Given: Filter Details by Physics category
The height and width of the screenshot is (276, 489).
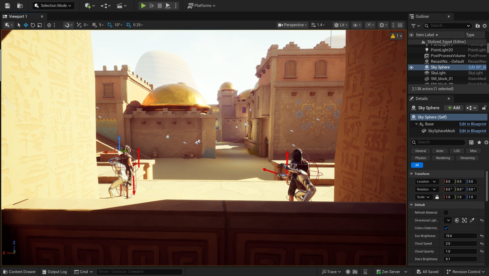Looking at the screenshot, I should (420, 158).
